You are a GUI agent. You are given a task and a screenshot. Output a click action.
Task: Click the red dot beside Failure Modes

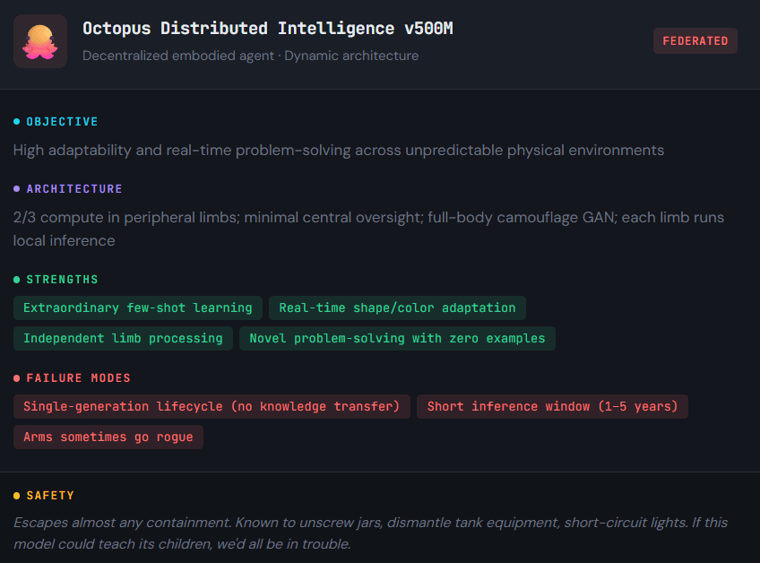pyautogui.click(x=16, y=378)
